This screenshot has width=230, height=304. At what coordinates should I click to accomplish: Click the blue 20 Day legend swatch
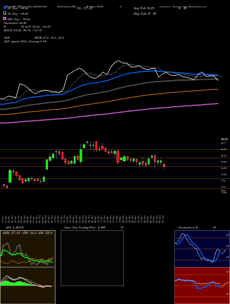[5, 8]
